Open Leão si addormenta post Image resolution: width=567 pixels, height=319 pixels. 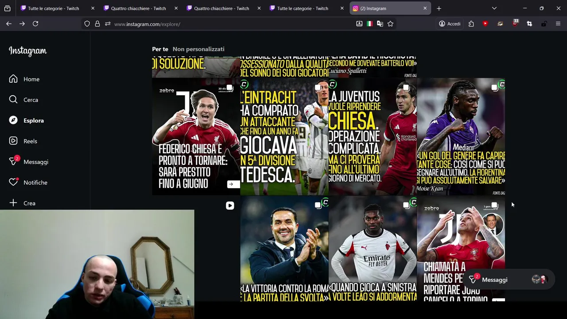pyautogui.click(x=373, y=249)
